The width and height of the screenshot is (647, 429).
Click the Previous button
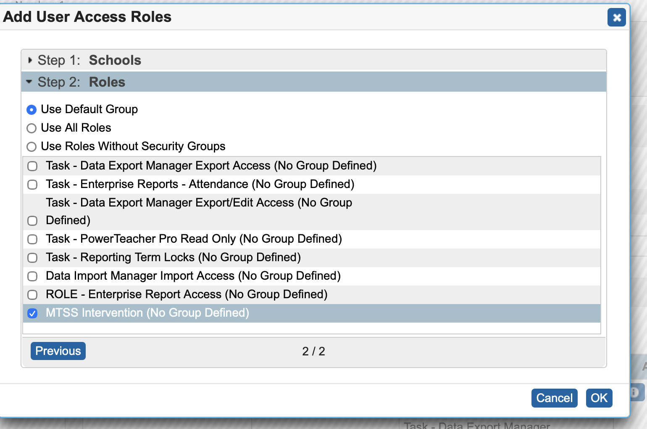tap(58, 351)
